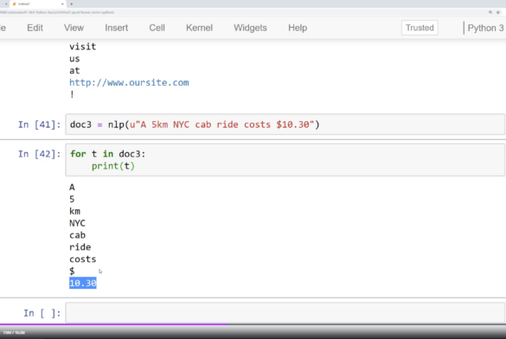
Task: Follow the http://www.oursite.com link
Action: [x=129, y=82]
